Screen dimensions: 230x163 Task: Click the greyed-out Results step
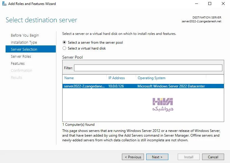tap(16, 77)
